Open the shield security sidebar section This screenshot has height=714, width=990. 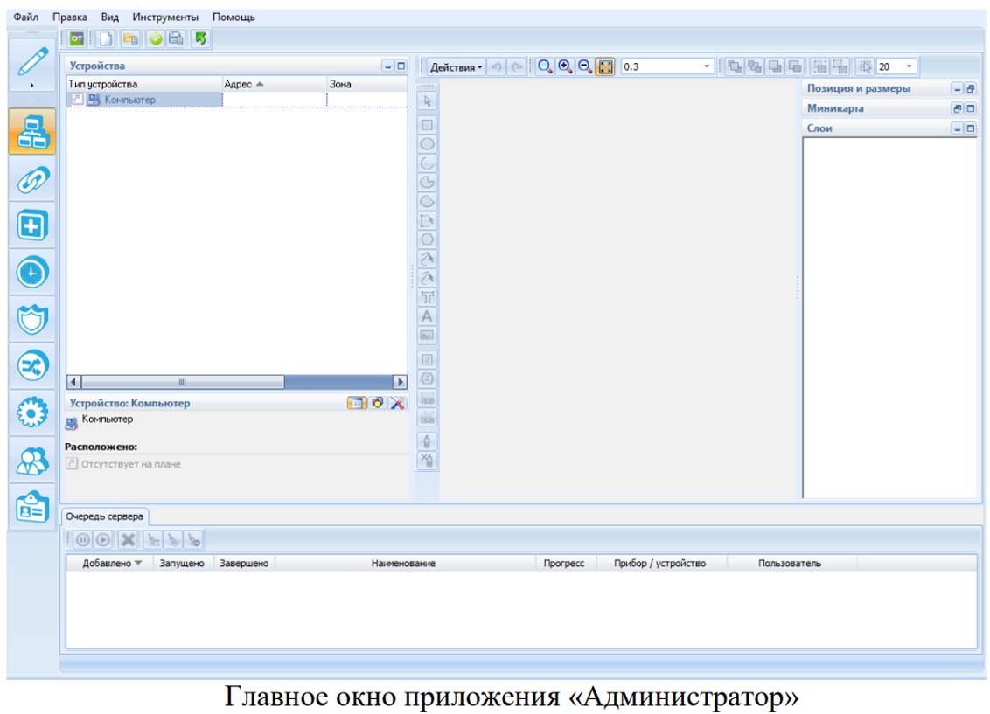tap(33, 319)
